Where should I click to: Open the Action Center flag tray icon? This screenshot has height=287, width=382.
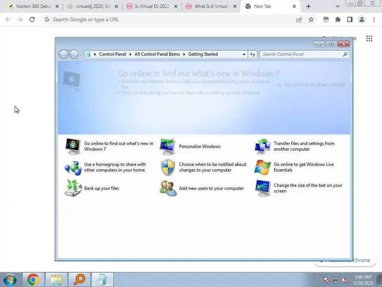[x=326, y=280]
